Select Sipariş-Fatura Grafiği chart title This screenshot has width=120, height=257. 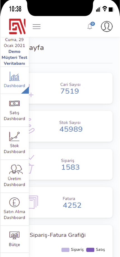coord(57,235)
